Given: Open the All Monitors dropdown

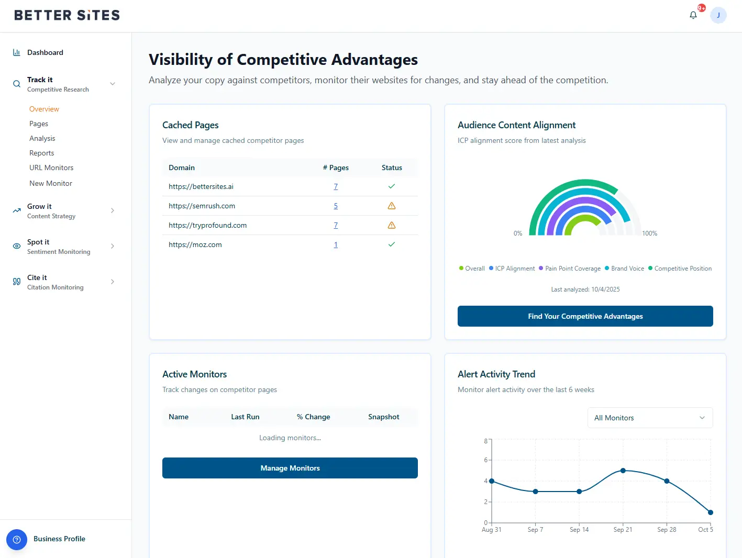Looking at the screenshot, I should tap(650, 418).
